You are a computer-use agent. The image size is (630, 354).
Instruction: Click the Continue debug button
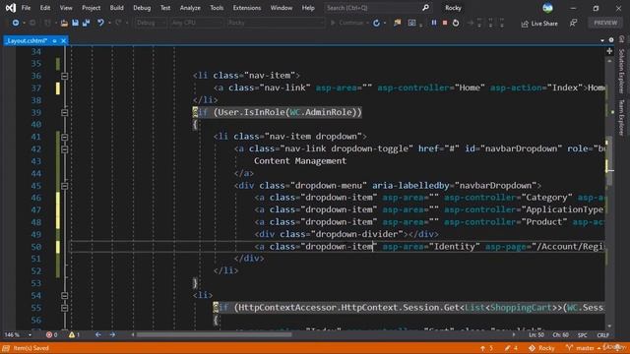click(x=347, y=23)
